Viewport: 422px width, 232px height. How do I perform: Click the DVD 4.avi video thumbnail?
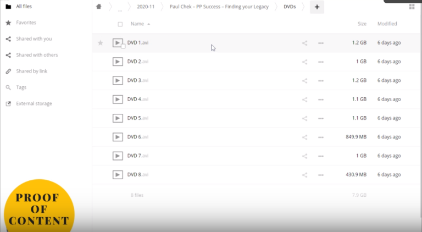tap(118, 100)
